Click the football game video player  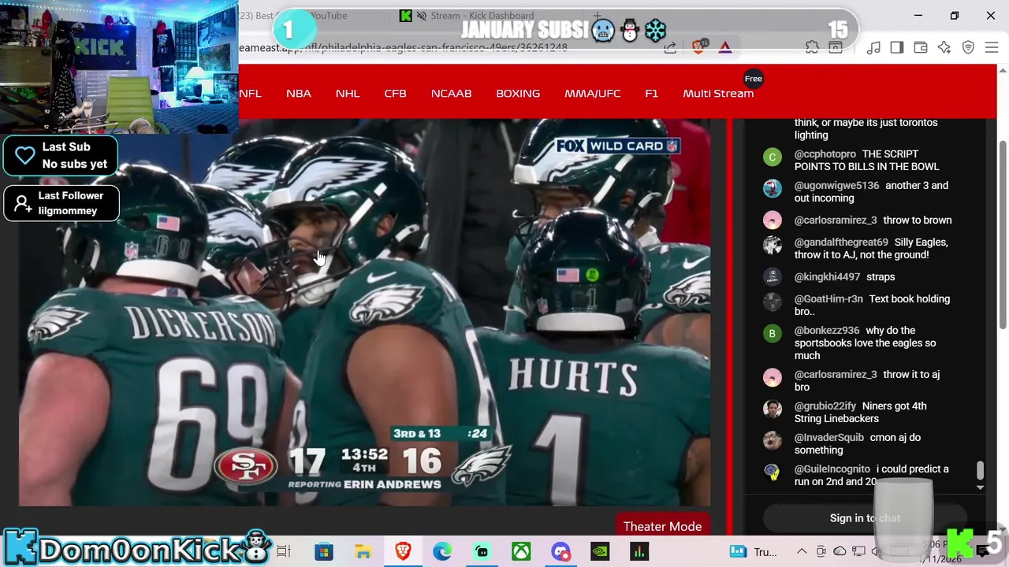(x=365, y=313)
